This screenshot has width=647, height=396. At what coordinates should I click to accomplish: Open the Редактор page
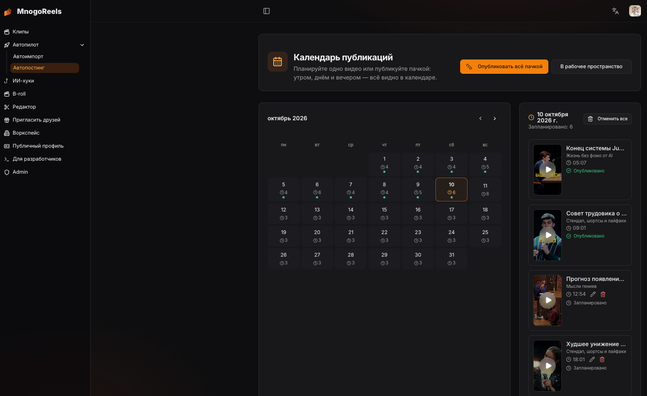coord(45,107)
